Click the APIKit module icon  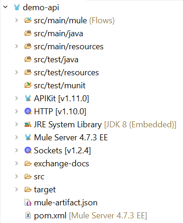(28, 98)
